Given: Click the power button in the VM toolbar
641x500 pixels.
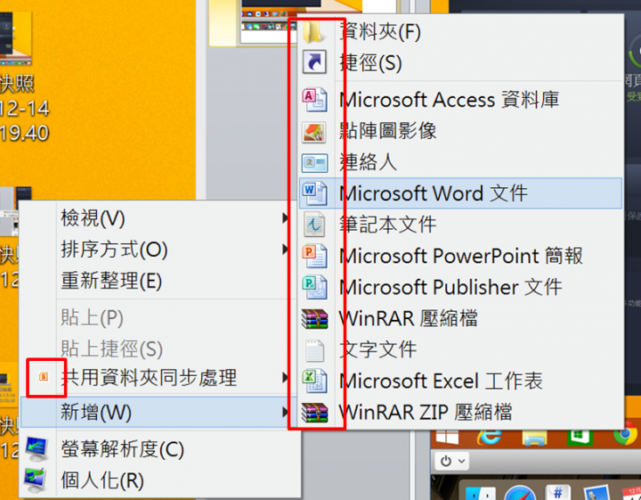Looking at the screenshot, I should pos(446,461).
